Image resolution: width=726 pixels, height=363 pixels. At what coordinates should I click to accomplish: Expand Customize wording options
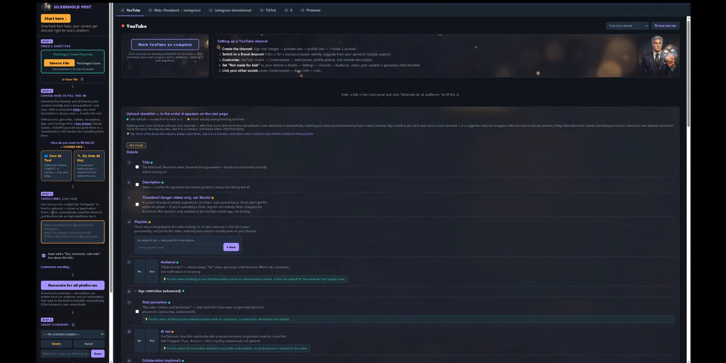click(56, 267)
